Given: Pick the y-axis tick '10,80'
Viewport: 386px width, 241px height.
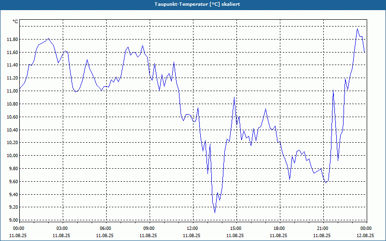Looking at the screenshot, I should coord(13,104).
